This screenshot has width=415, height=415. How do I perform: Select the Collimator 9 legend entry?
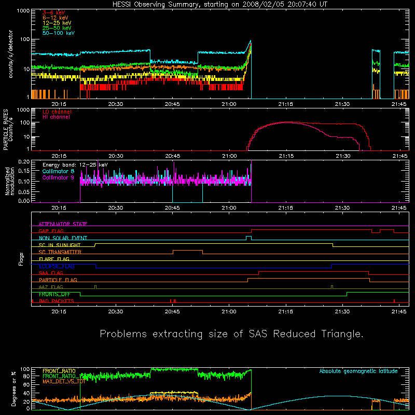[58, 177]
